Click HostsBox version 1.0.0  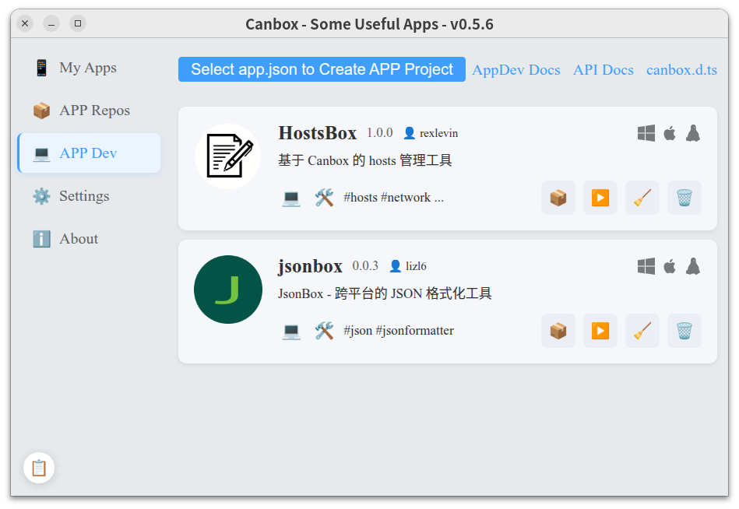(380, 133)
